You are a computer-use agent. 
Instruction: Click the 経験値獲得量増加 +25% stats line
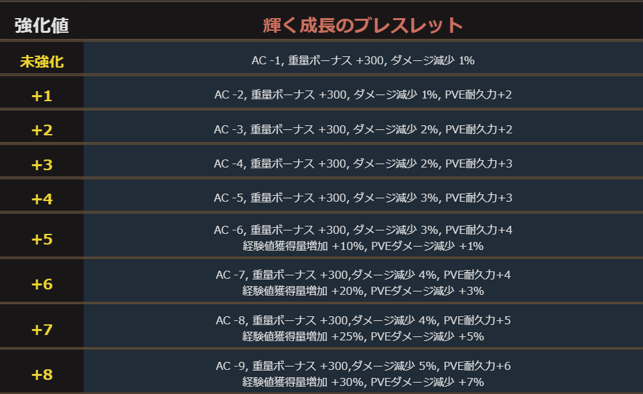(362, 336)
